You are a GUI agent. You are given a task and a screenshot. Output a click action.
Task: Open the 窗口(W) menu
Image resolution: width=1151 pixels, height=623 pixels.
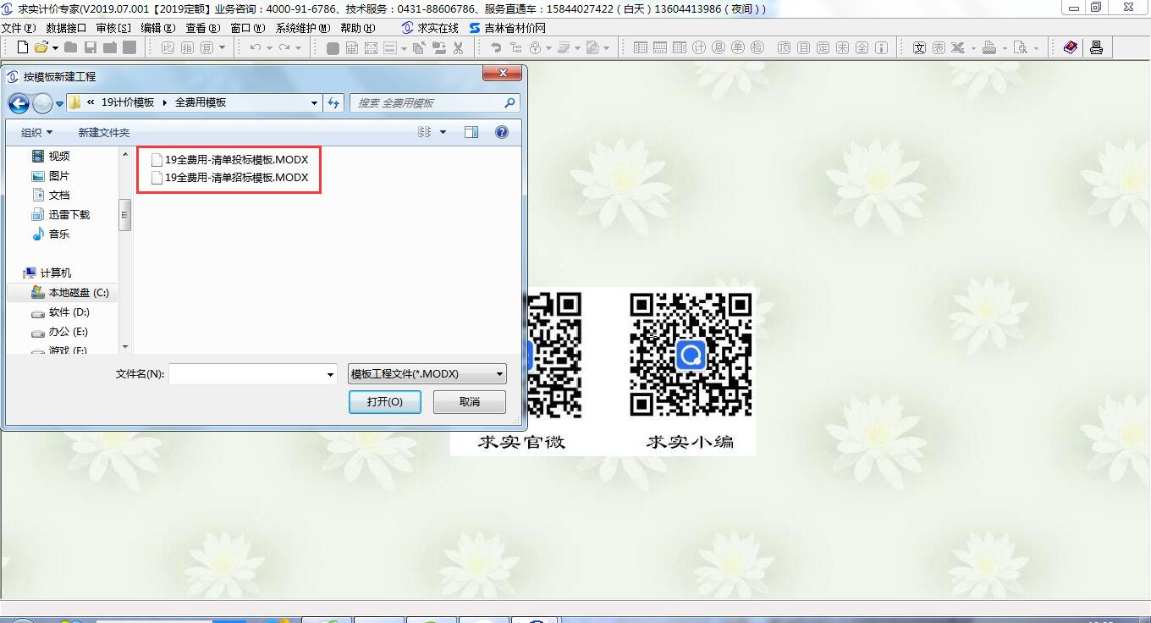point(247,28)
